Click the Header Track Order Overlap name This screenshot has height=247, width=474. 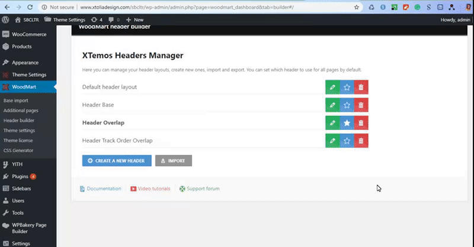coord(117,141)
